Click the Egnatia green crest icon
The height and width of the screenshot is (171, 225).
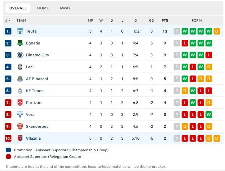[20, 43]
